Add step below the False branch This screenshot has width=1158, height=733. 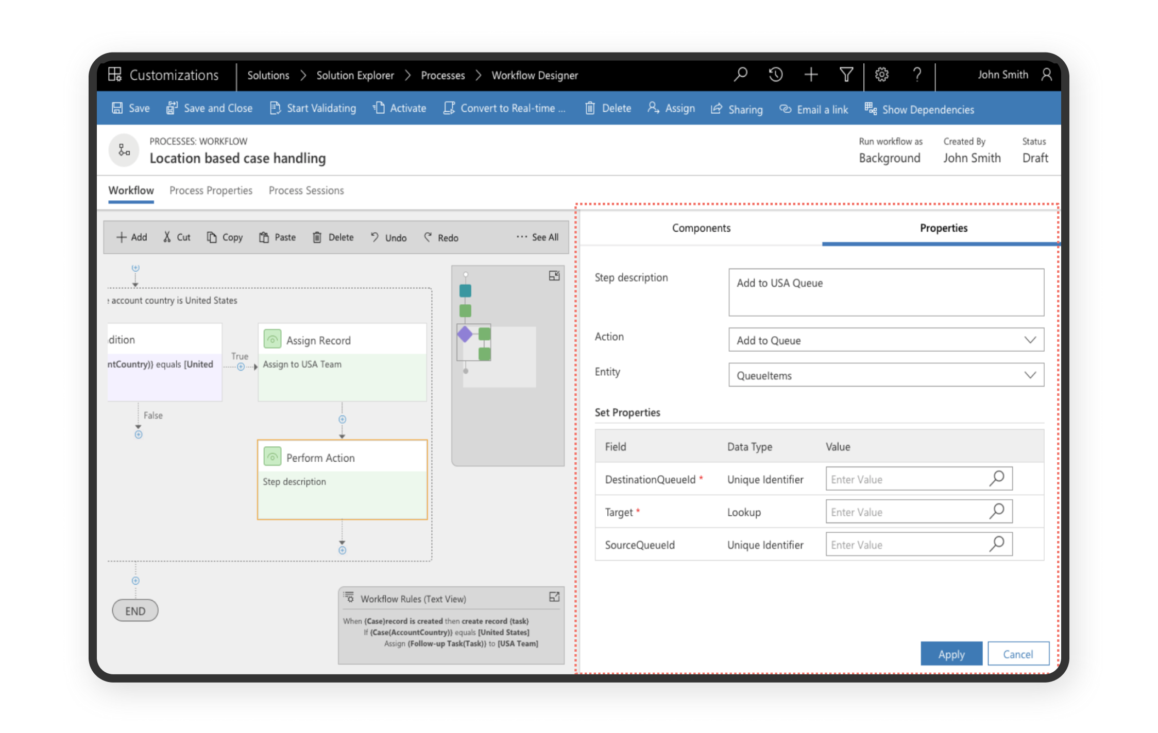[x=138, y=434]
